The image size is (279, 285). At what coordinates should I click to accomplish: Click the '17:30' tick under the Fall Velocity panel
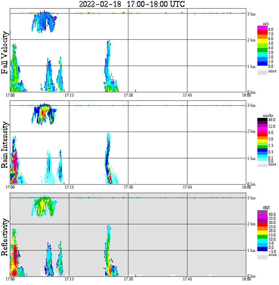coord(128,95)
